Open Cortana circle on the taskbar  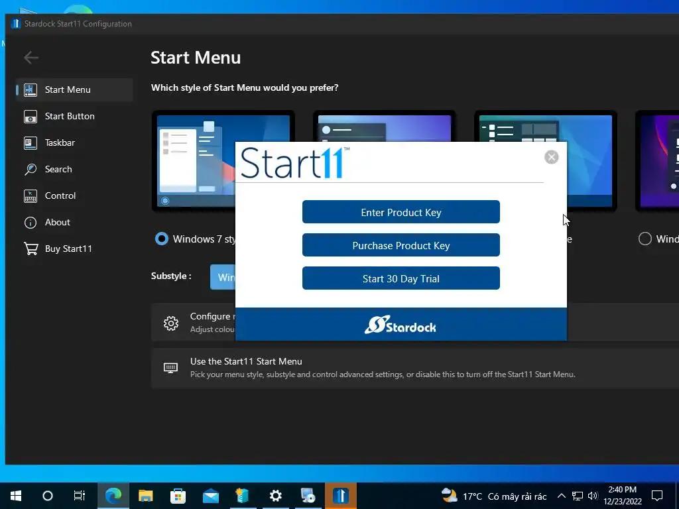[48, 496]
